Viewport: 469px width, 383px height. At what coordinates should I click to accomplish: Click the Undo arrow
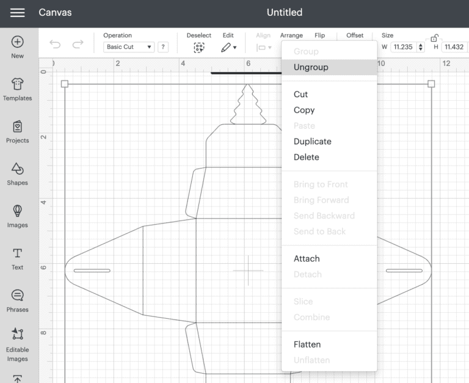pyautogui.click(x=55, y=44)
